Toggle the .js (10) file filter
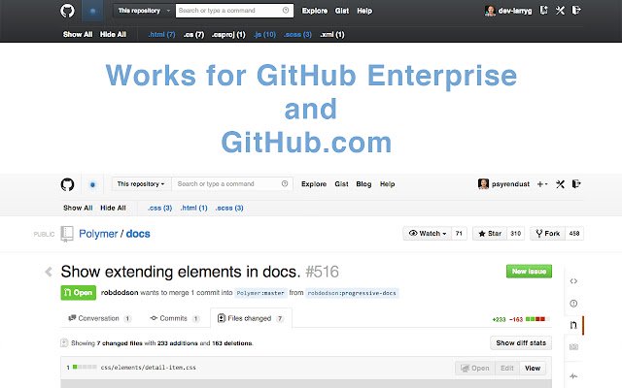The height and width of the screenshot is (388, 622). click(264, 35)
